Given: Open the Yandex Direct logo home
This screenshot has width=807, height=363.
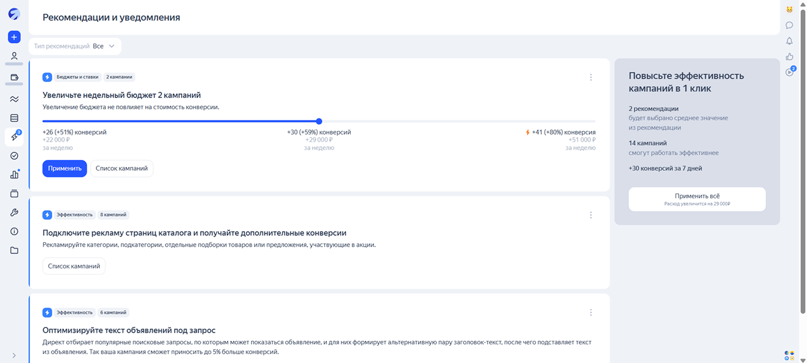Looking at the screenshot, I should [x=14, y=14].
